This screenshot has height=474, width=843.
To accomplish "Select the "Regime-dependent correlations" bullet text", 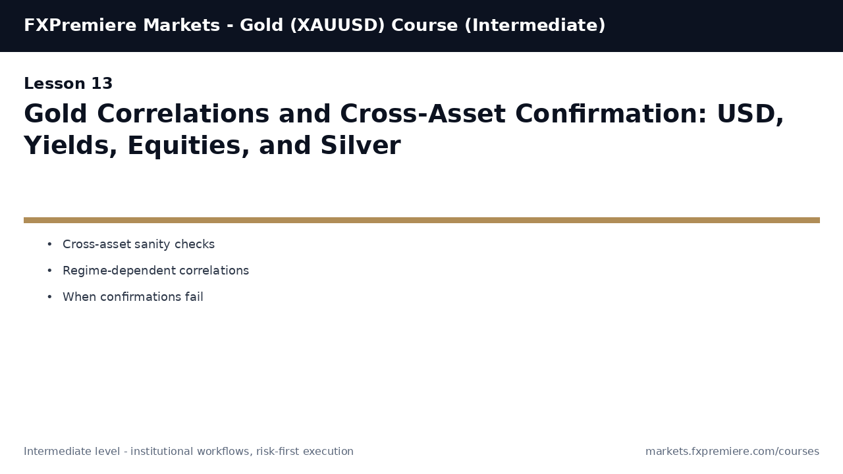I will point(155,271).
